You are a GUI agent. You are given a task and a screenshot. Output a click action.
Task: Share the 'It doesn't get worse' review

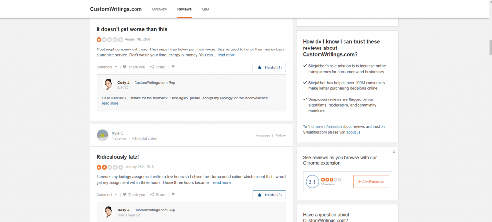coord(158,67)
